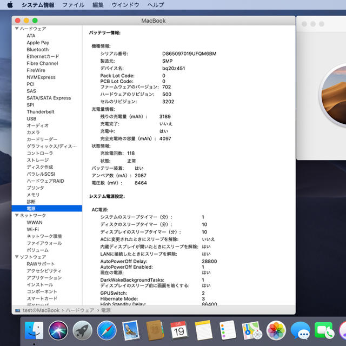Viewport: 346px width, 346px height.
Task: Open Notes app in Dock
Action: click(203, 330)
